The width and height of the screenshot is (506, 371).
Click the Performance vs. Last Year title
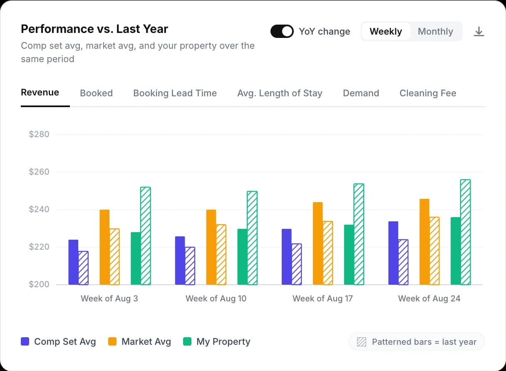pyautogui.click(x=94, y=29)
